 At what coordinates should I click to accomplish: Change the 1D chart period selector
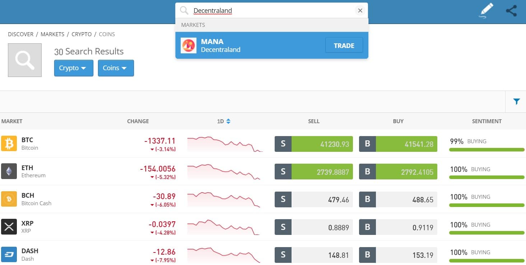pos(224,121)
